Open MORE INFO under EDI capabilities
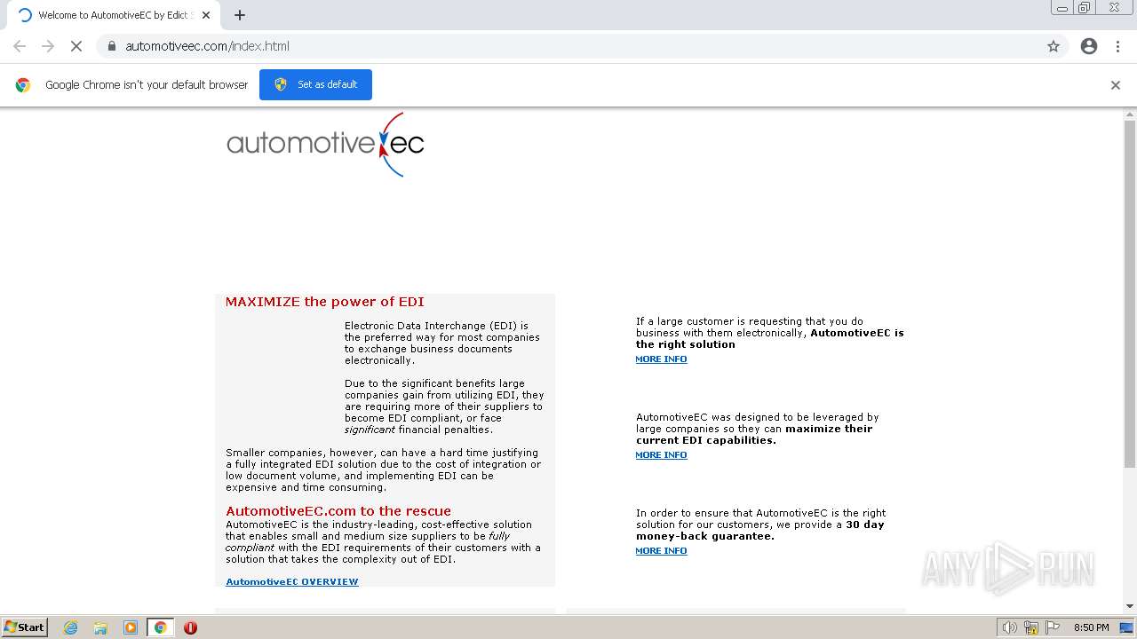 tap(661, 455)
